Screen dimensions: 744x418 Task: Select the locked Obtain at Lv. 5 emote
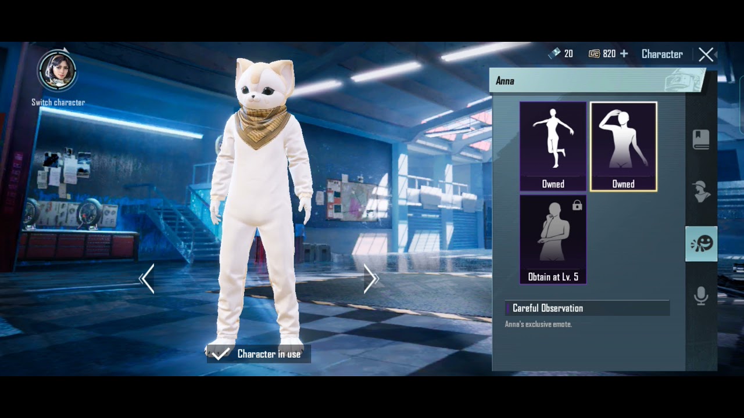click(553, 239)
